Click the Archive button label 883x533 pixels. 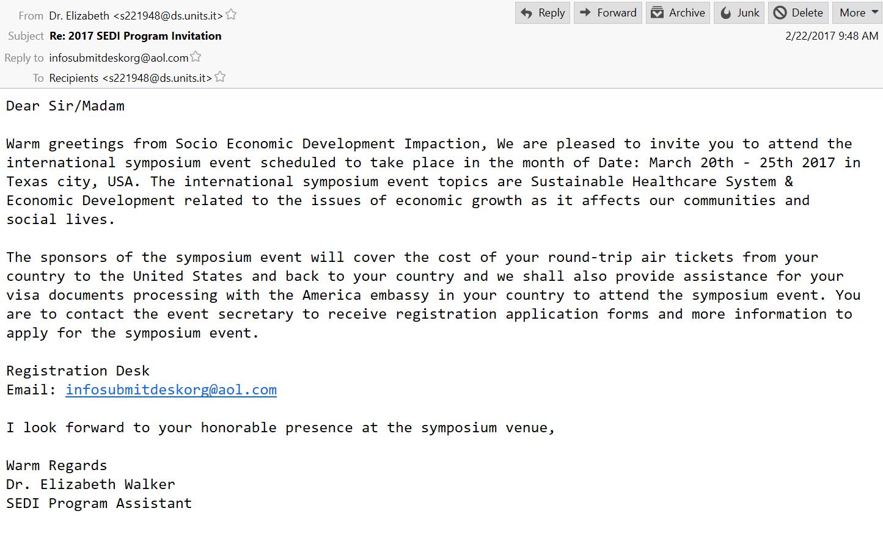pos(687,13)
